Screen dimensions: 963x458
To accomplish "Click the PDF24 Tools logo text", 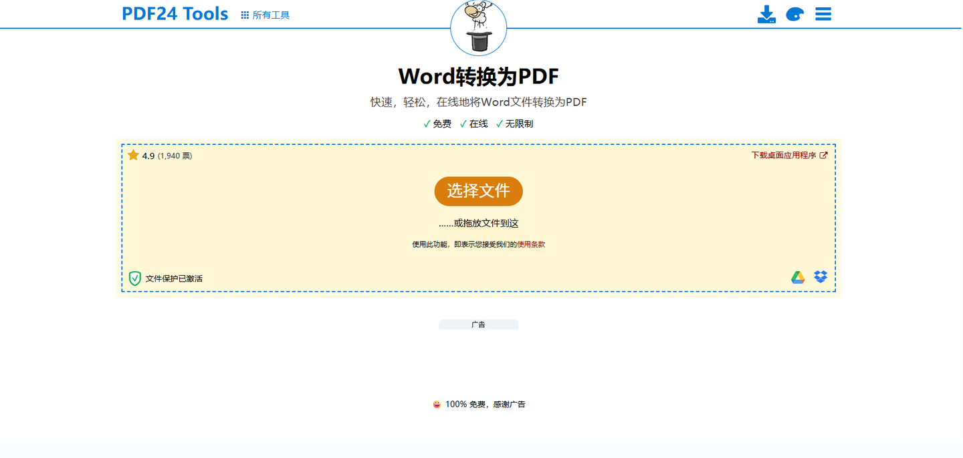I will (175, 13).
